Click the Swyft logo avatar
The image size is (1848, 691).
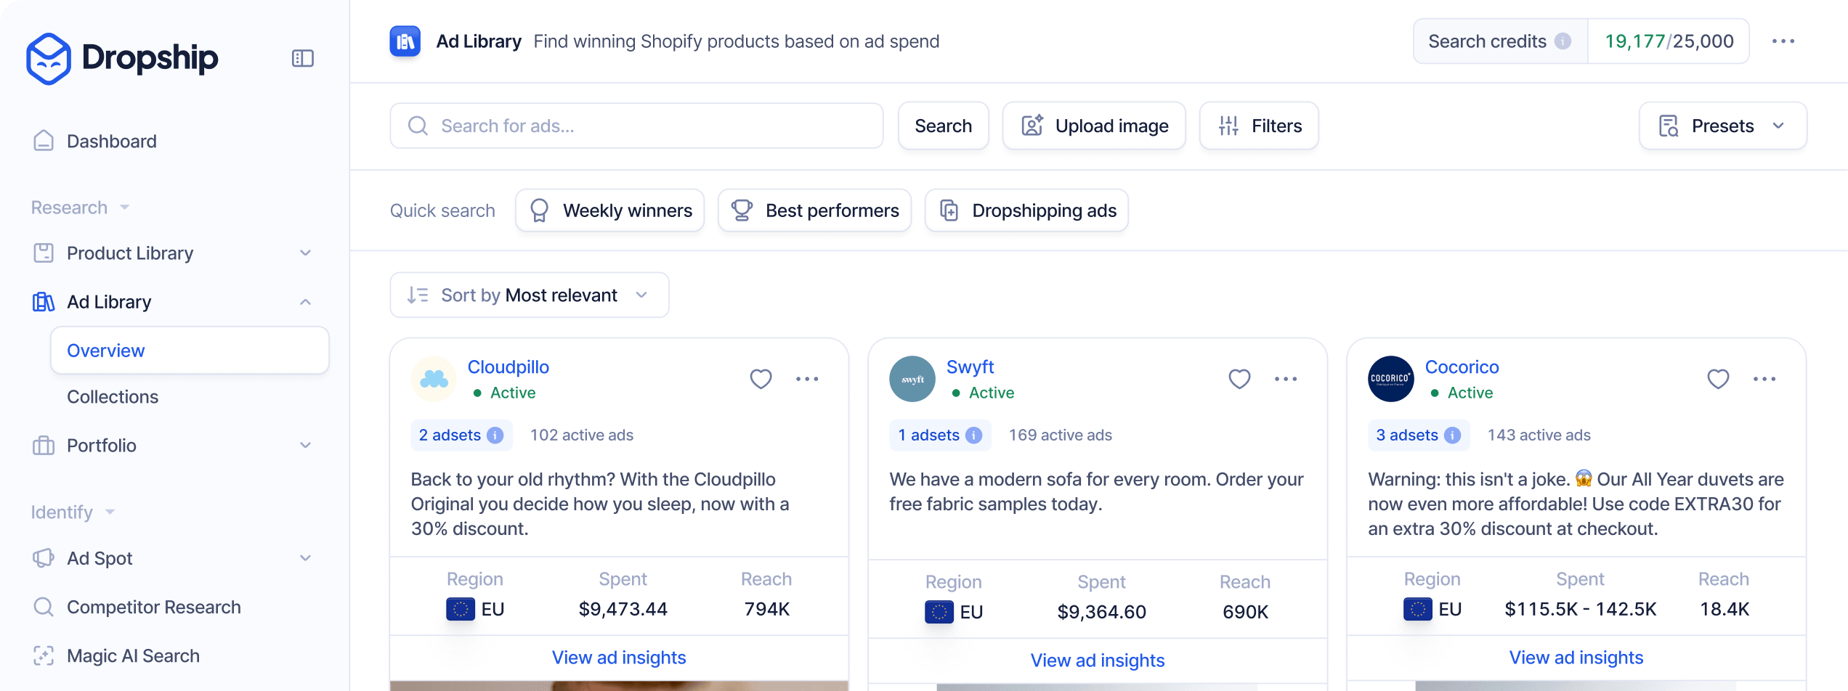pos(912,379)
